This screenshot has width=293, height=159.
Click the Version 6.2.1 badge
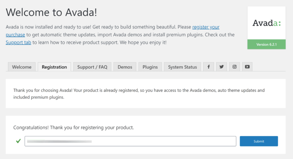tap(266, 45)
